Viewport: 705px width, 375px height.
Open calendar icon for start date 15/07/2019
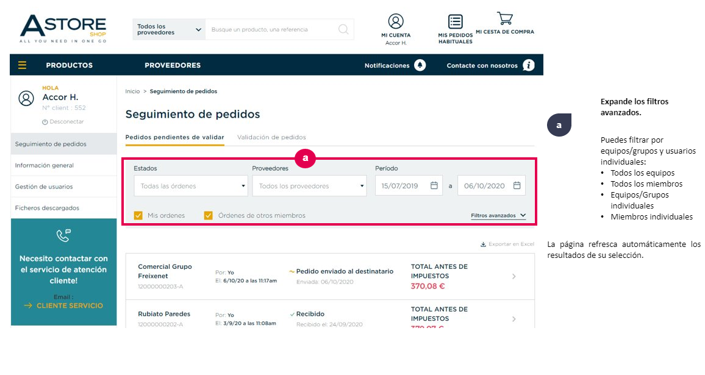pos(434,185)
